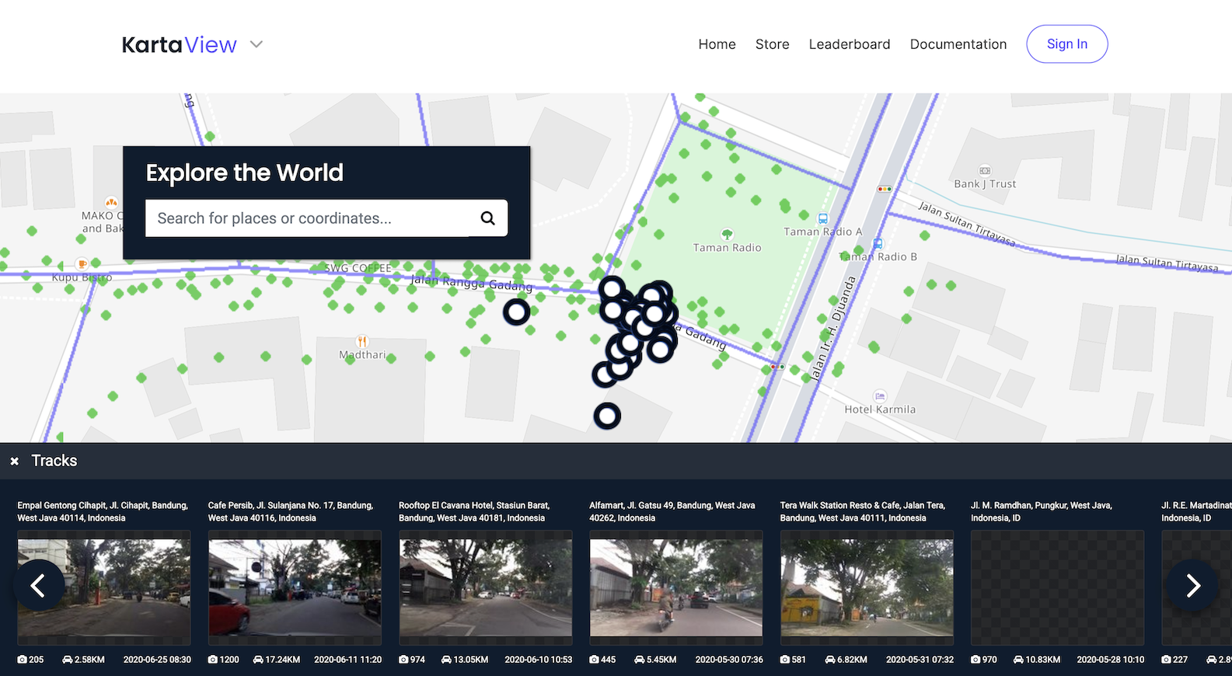1232x676 pixels.
Task: Expand the dropdown chevron beside KartaView logo
Action: tap(257, 44)
